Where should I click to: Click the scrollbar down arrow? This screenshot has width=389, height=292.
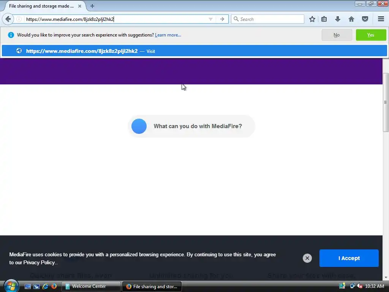pos(386,278)
